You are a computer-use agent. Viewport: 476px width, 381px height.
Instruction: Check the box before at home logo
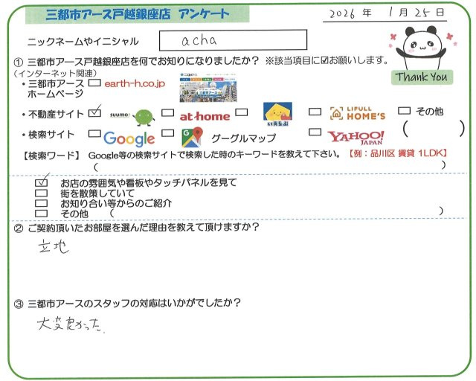point(167,114)
